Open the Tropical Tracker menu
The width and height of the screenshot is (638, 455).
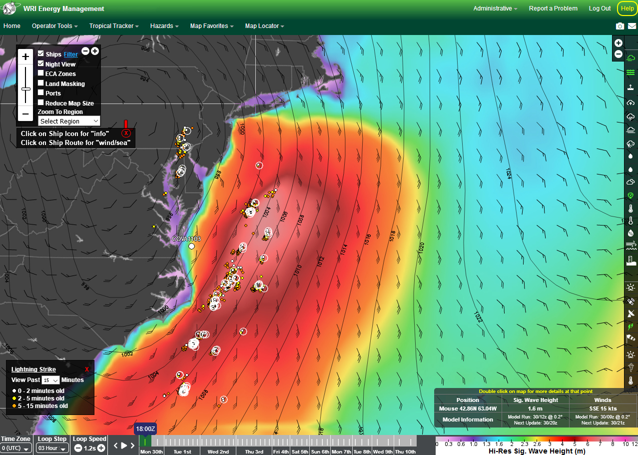pos(113,26)
